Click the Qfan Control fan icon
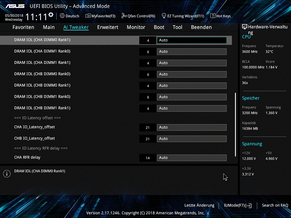The height and width of the screenshot is (218, 291). point(124,16)
